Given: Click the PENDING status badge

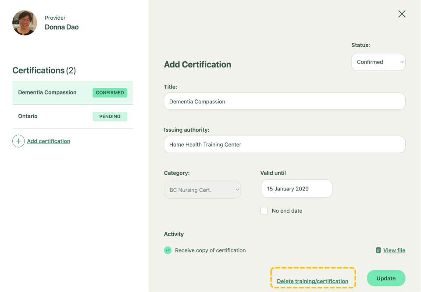Looking at the screenshot, I should click(110, 116).
